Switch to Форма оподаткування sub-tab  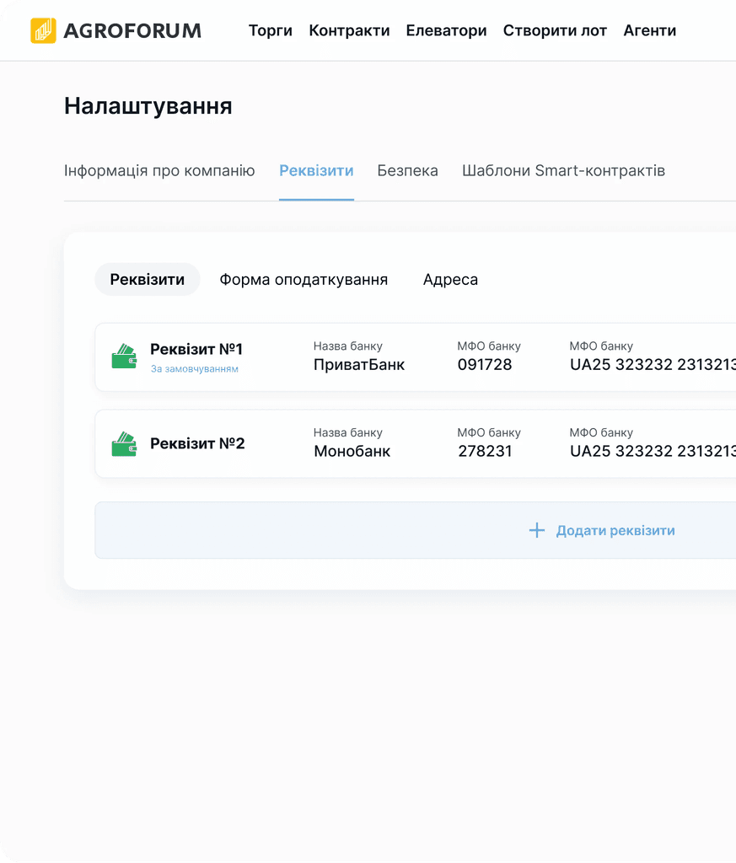(x=304, y=280)
